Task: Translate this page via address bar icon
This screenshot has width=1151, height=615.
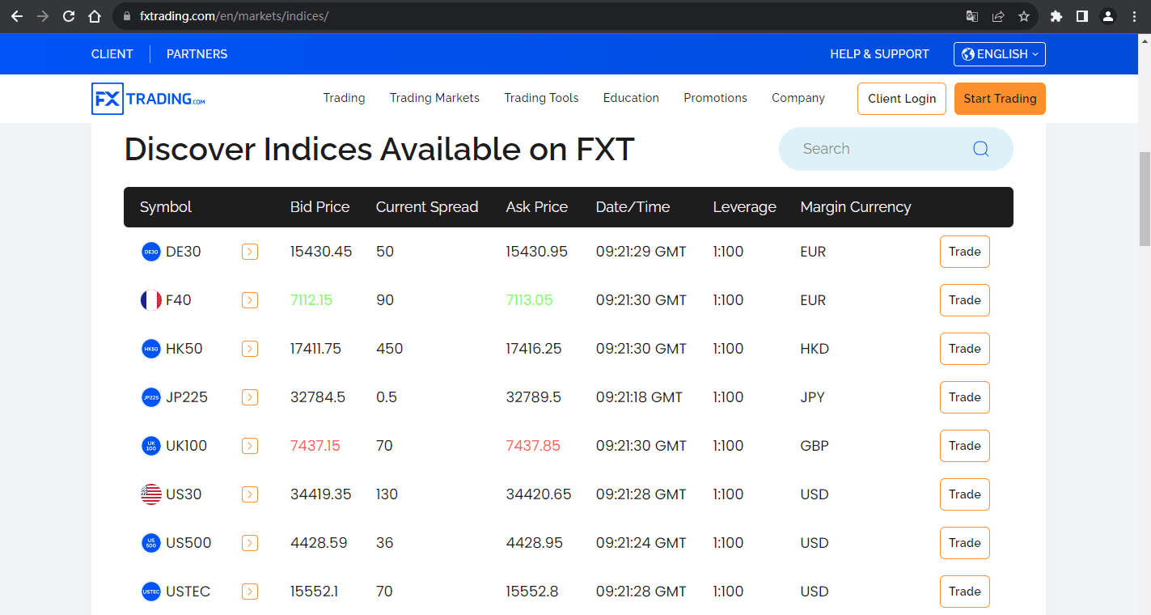Action: 972,16
